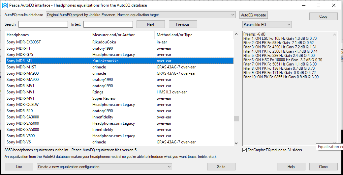Open the AutoEQ website button
Viewport: 343px width, 175px height.
(x=253, y=15)
